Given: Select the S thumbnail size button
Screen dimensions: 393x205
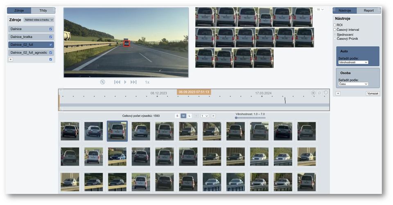Looking at the screenshot, I should pos(177,116).
